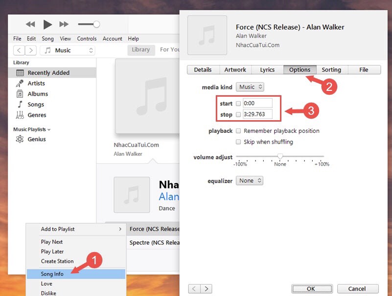Open the Song menu

(x=47, y=39)
